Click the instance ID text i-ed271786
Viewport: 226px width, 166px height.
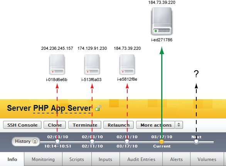162,40
